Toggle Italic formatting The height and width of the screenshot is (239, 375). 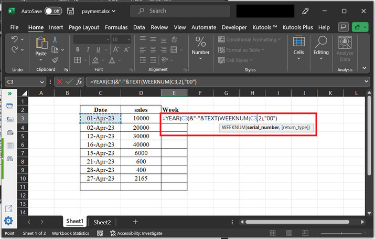coord(87,50)
